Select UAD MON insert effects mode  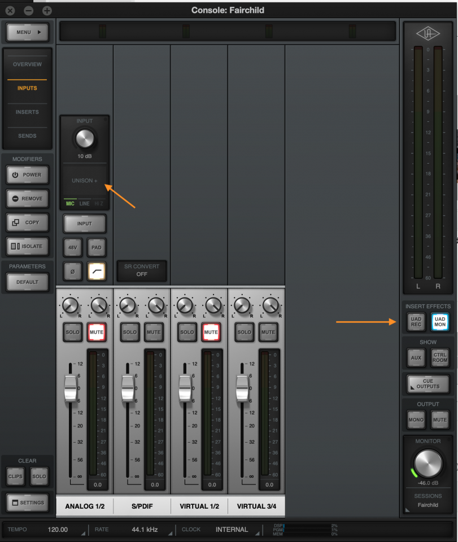click(x=440, y=322)
